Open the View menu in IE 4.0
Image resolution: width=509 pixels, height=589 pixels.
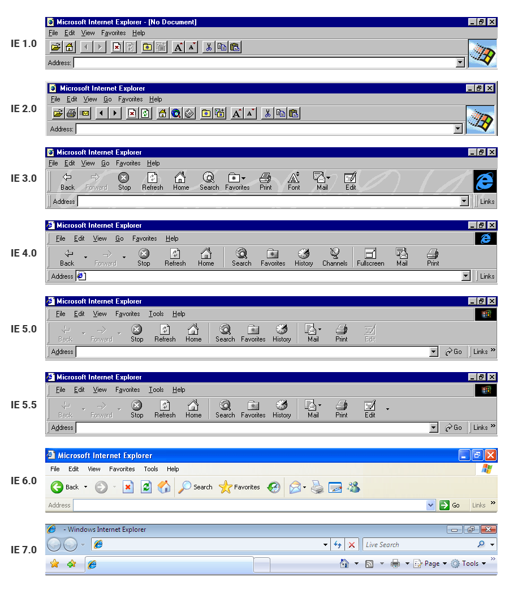coord(100,238)
